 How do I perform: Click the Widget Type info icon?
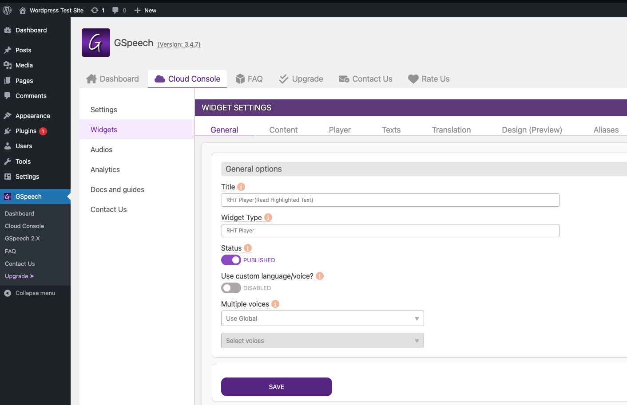tap(268, 217)
